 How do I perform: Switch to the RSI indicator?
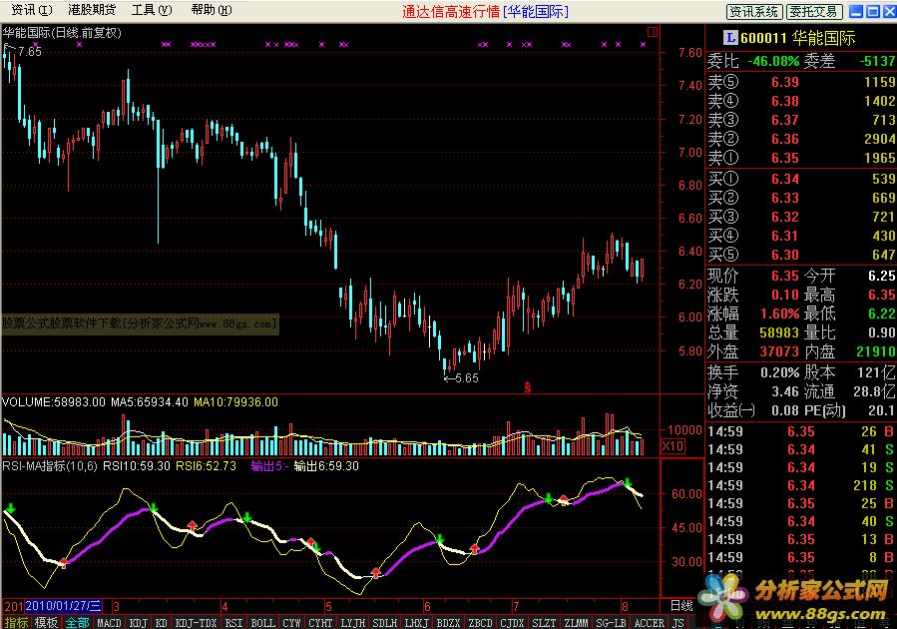point(233,623)
